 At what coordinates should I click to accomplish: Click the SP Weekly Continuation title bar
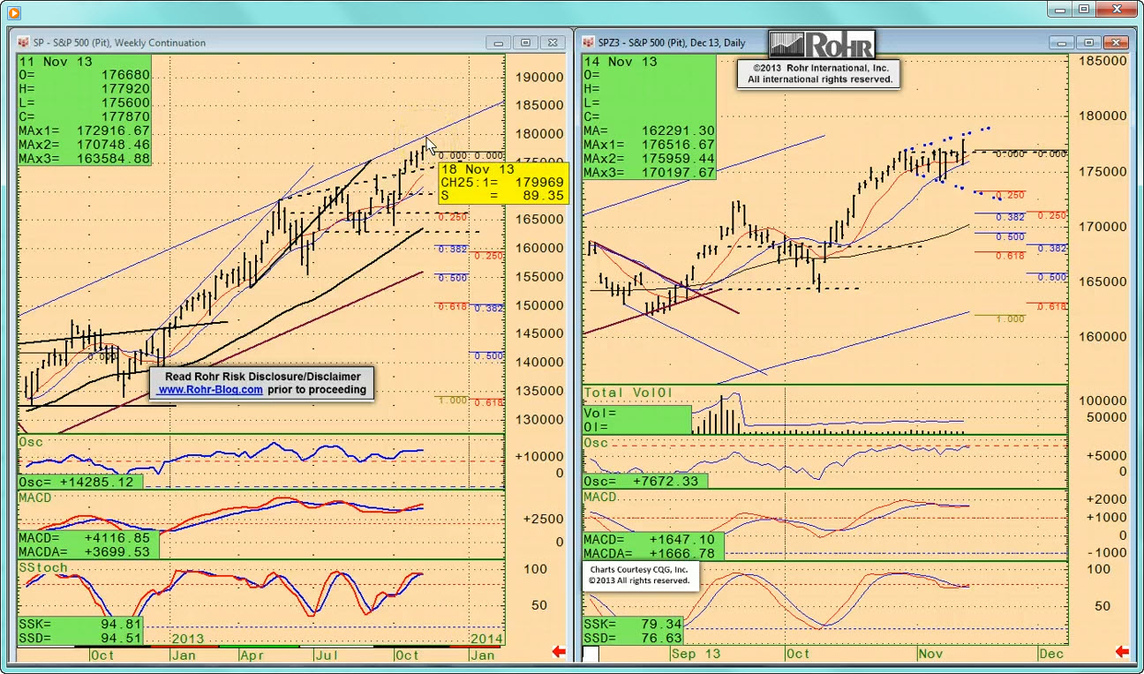[x=265, y=42]
